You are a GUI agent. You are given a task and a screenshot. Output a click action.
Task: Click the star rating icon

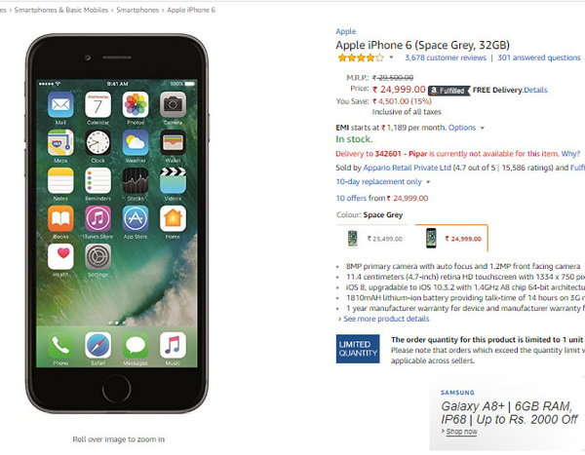pos(361,57)
